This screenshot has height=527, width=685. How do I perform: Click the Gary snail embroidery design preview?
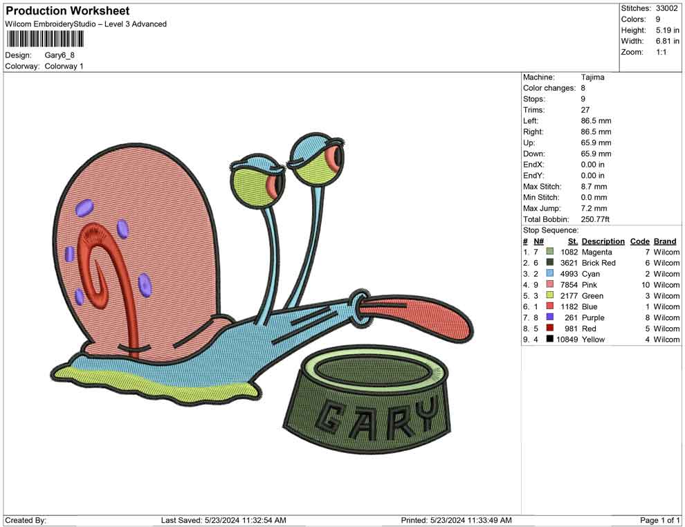pyautogui.click(x=262, y=293)
